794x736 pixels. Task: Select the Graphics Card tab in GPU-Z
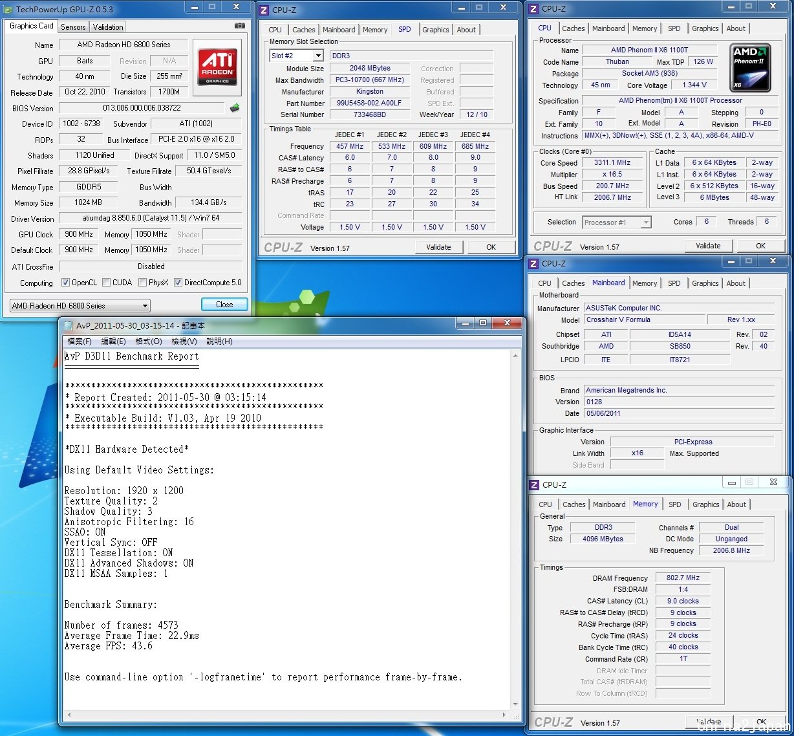click(x=32, y=26)
